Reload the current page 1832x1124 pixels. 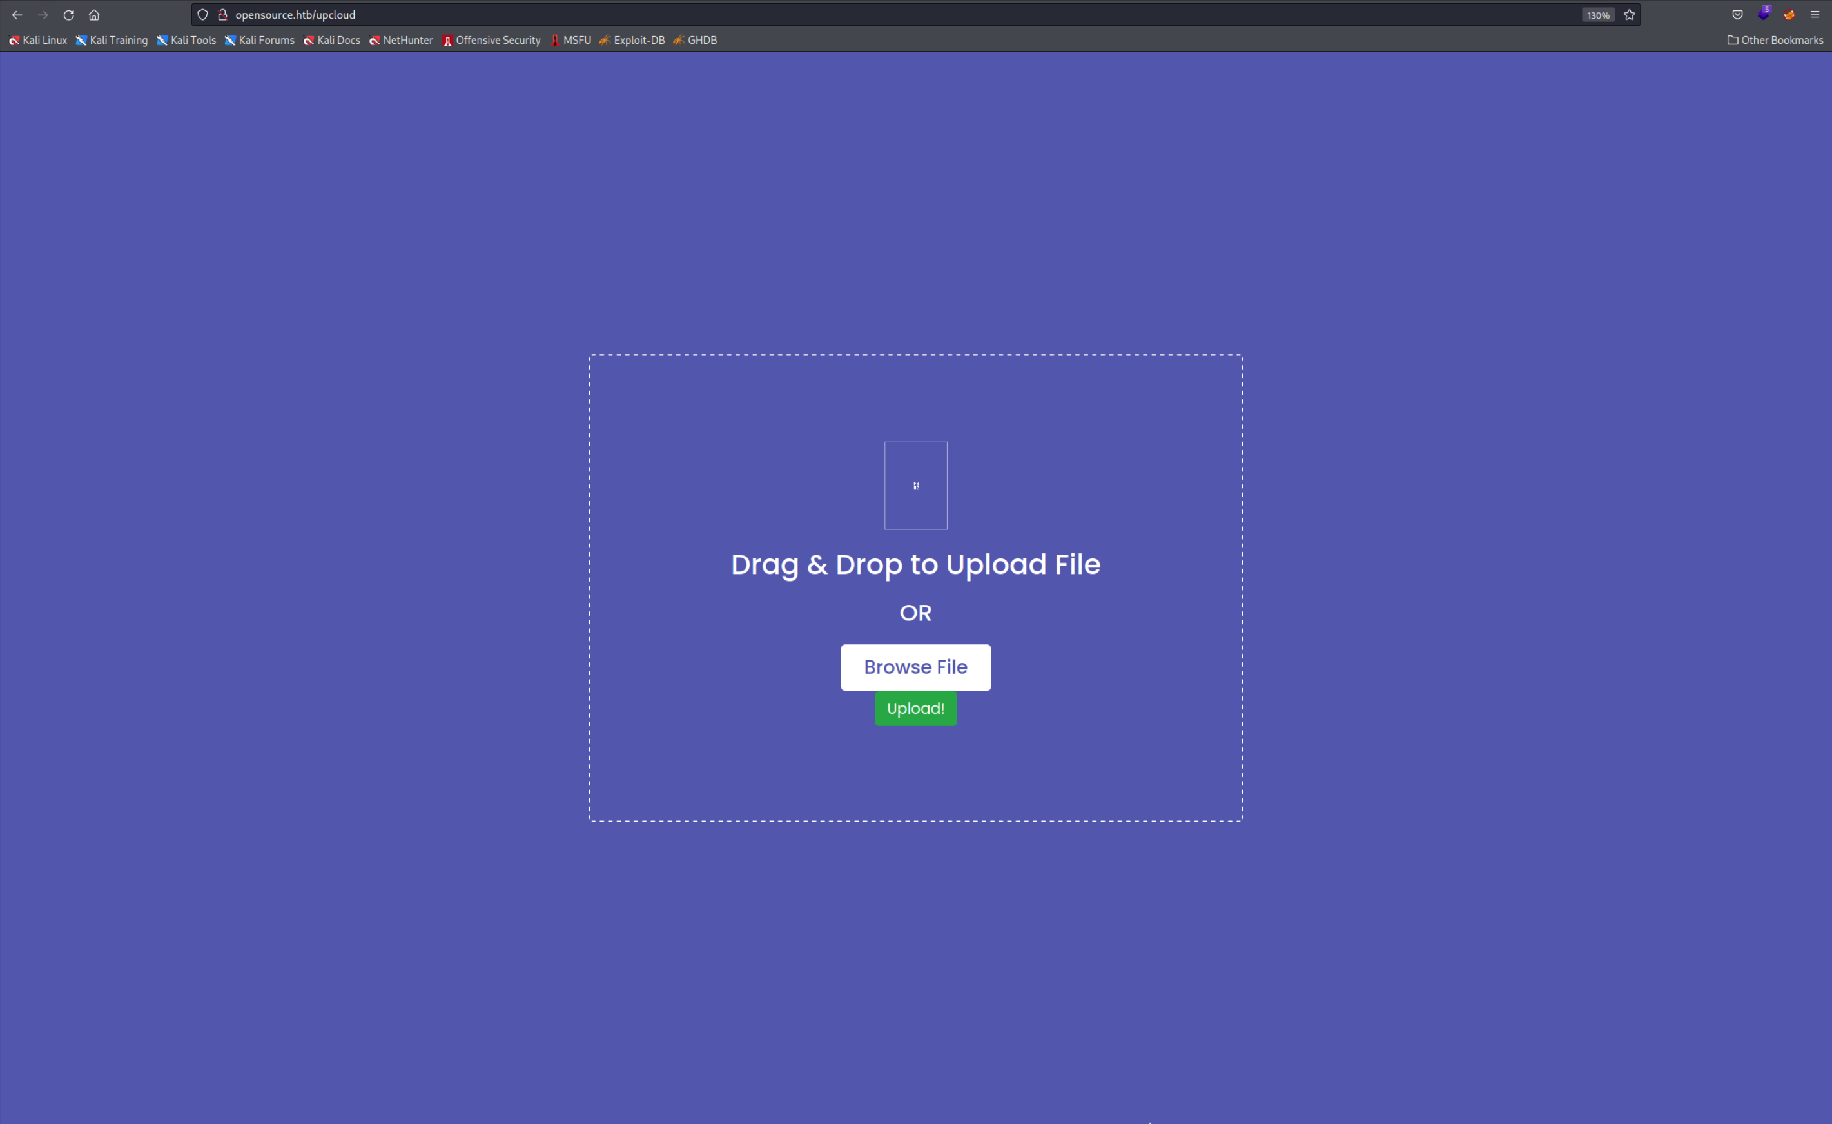[68, 15]
